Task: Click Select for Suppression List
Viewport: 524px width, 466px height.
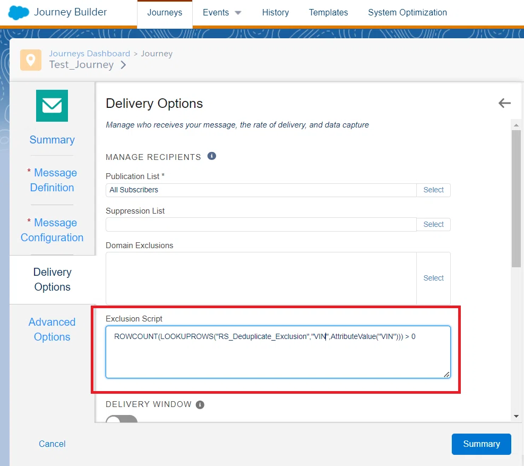Action: point(433,224)
